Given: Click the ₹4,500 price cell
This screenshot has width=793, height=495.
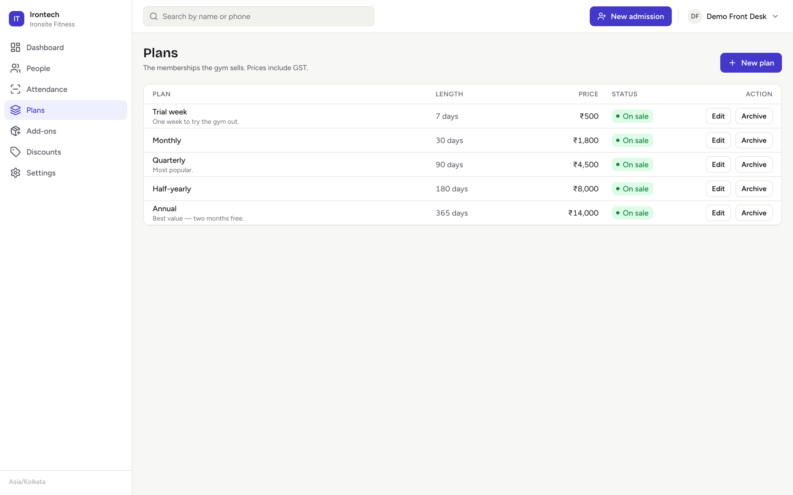Looking at the screenshot, I should point(586,165).
